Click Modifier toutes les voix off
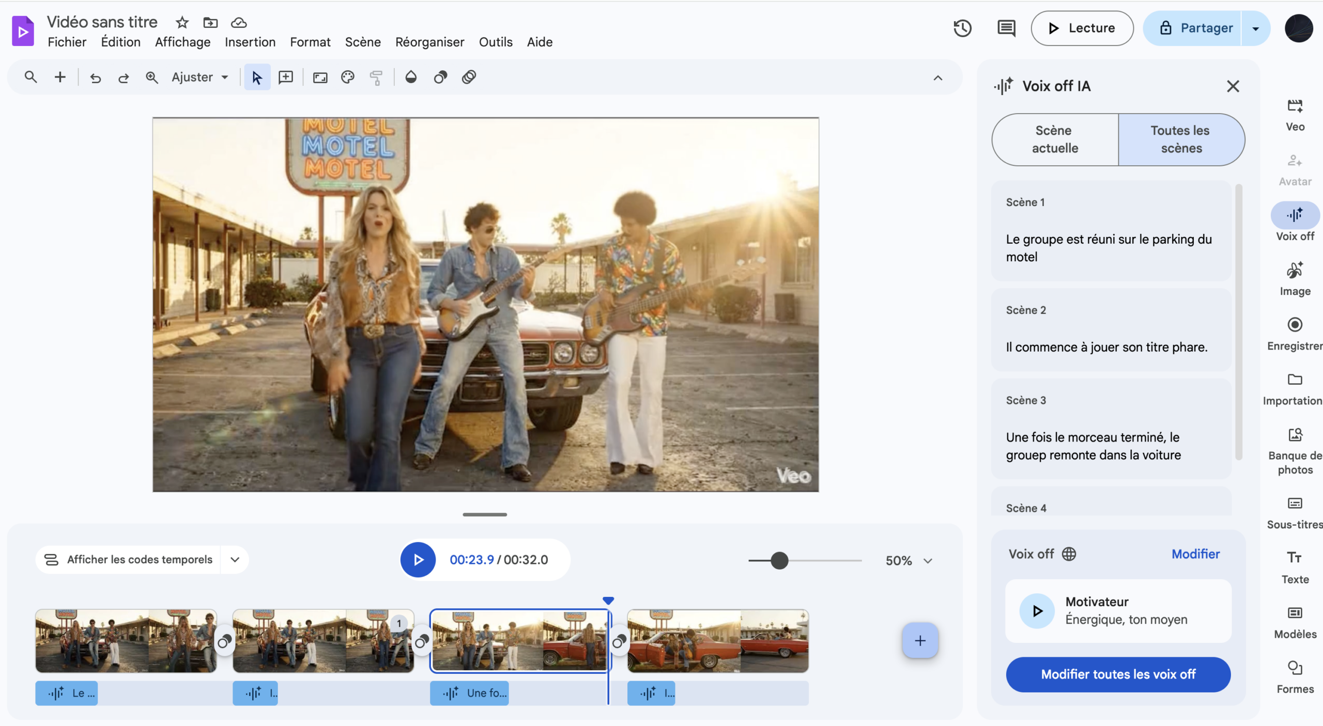 point(1118,674)
